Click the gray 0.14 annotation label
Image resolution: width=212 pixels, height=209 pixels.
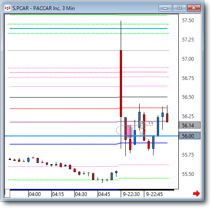click(146, 123)
